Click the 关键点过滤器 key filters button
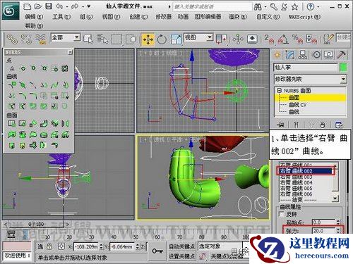This screenshot has height=264, width=353. 227,256
